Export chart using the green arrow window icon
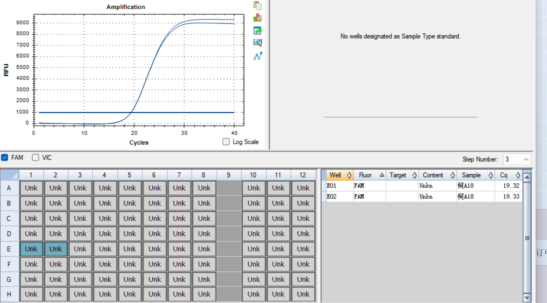This screenshot has height=303, width=547. [258, 30]
